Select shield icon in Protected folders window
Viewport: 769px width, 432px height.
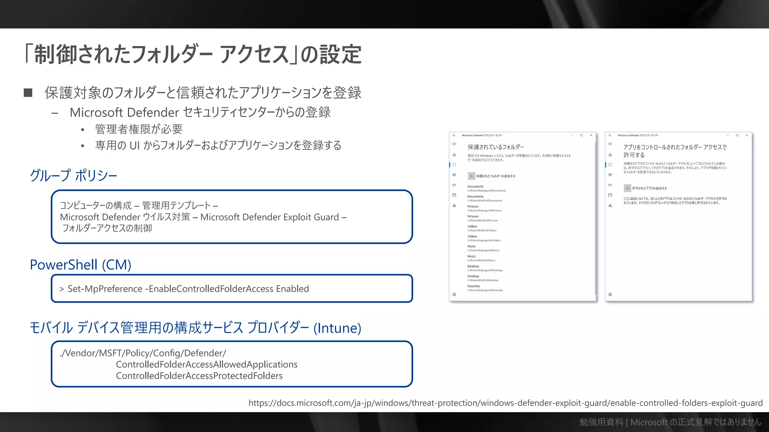pyautogui.click(x=454, y=165)
